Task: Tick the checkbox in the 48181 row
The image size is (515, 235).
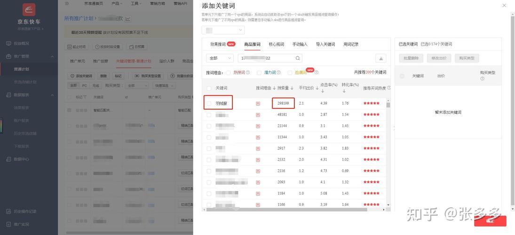Action: coord(209,115)
